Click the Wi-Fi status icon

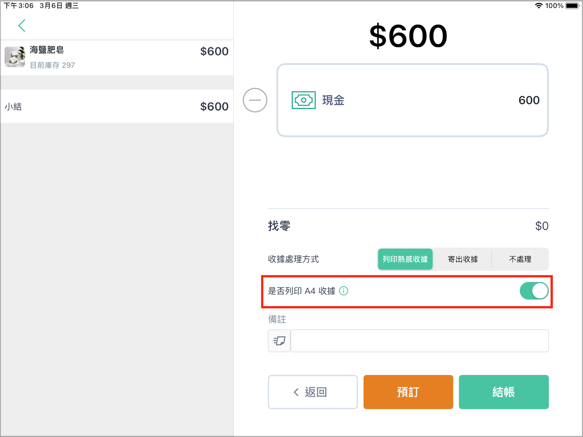point(539,5)
